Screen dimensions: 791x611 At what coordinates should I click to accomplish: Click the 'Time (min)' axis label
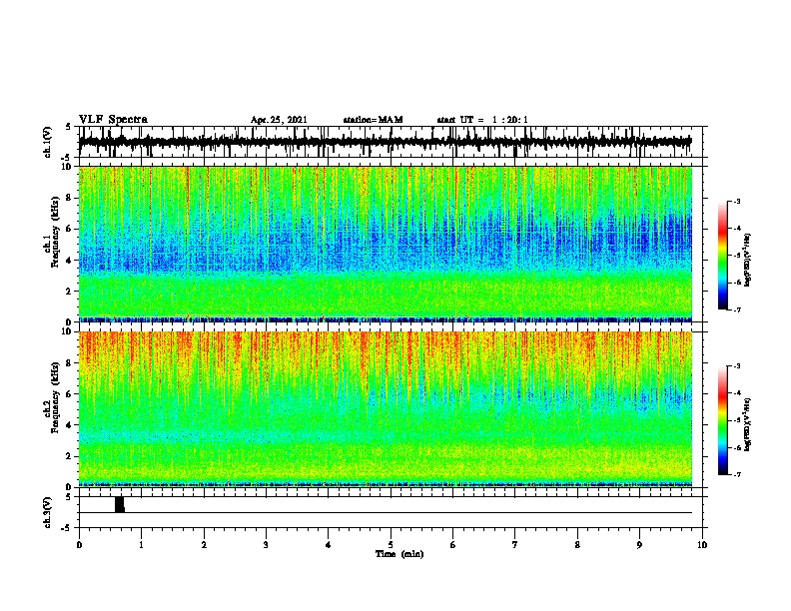point(399,554)
